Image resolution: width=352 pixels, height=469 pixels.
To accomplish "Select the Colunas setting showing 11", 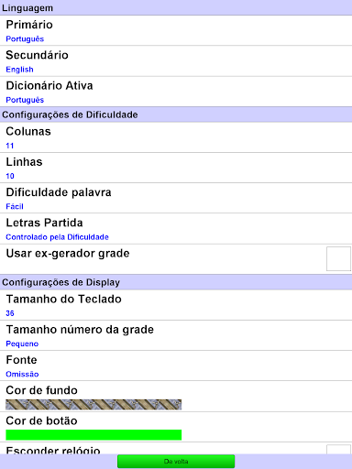I will [x=176, y=137].
